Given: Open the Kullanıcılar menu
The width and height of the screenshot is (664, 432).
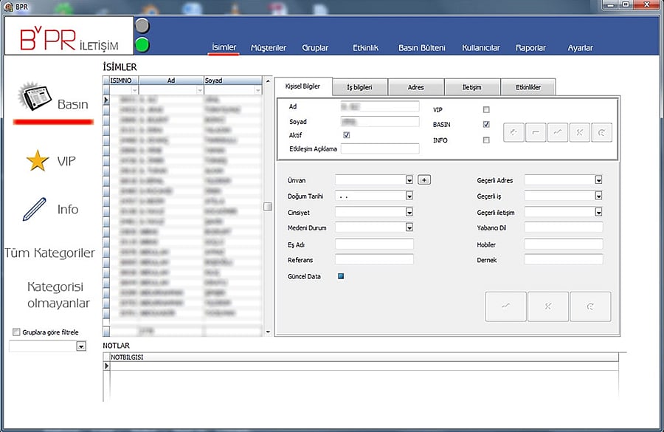Looking at the screenshot, I should (x=480, y=48).
